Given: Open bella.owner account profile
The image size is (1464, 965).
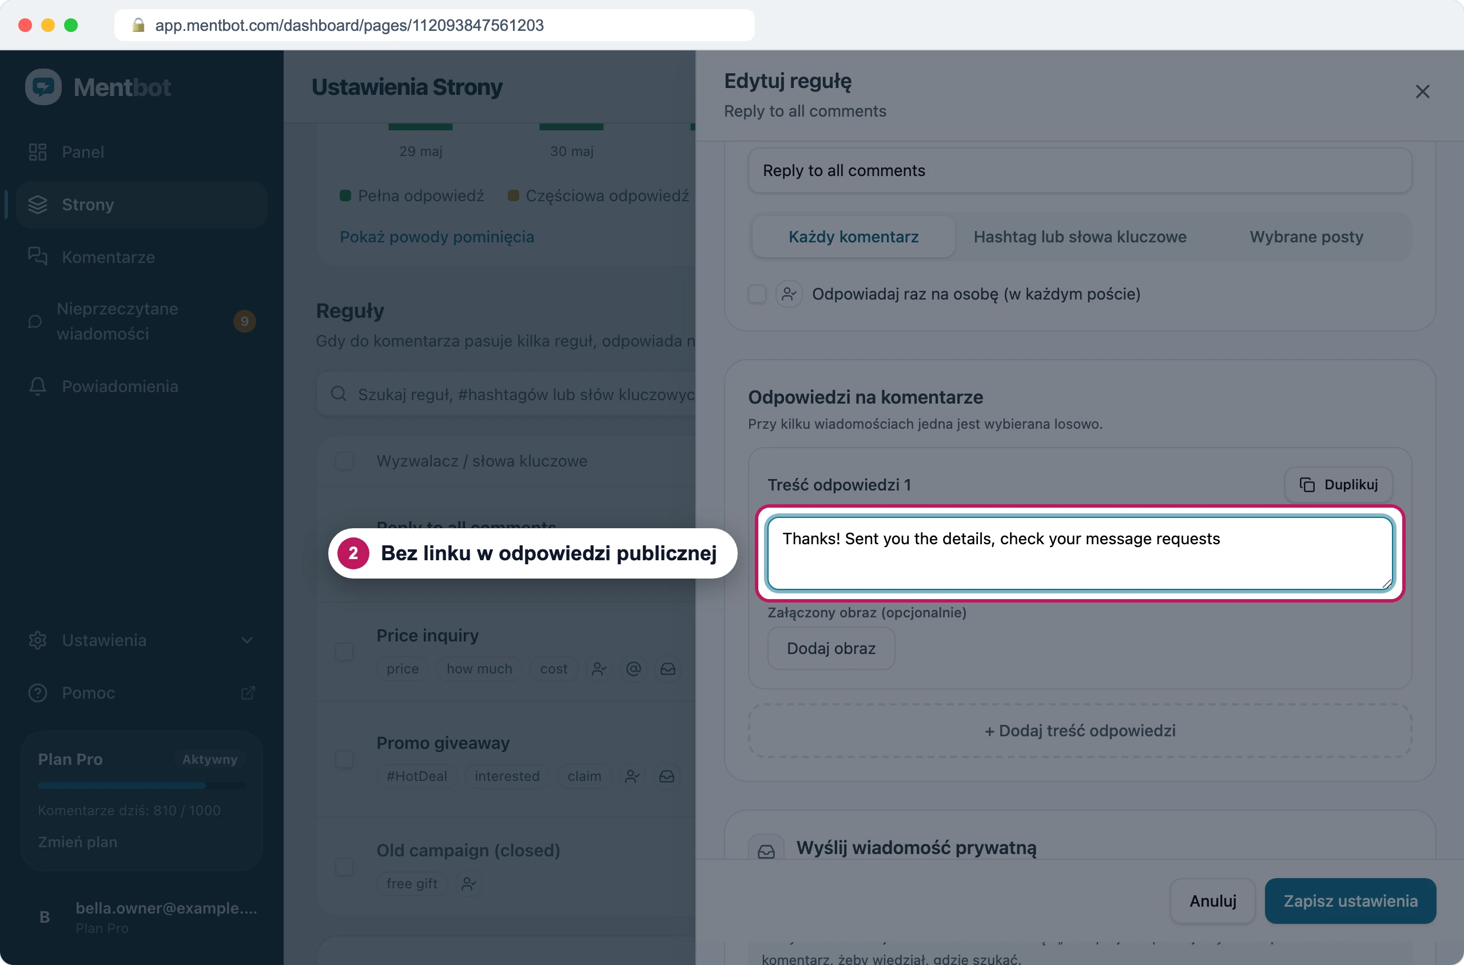Looking at the screenshot, I should coord(142,917).
